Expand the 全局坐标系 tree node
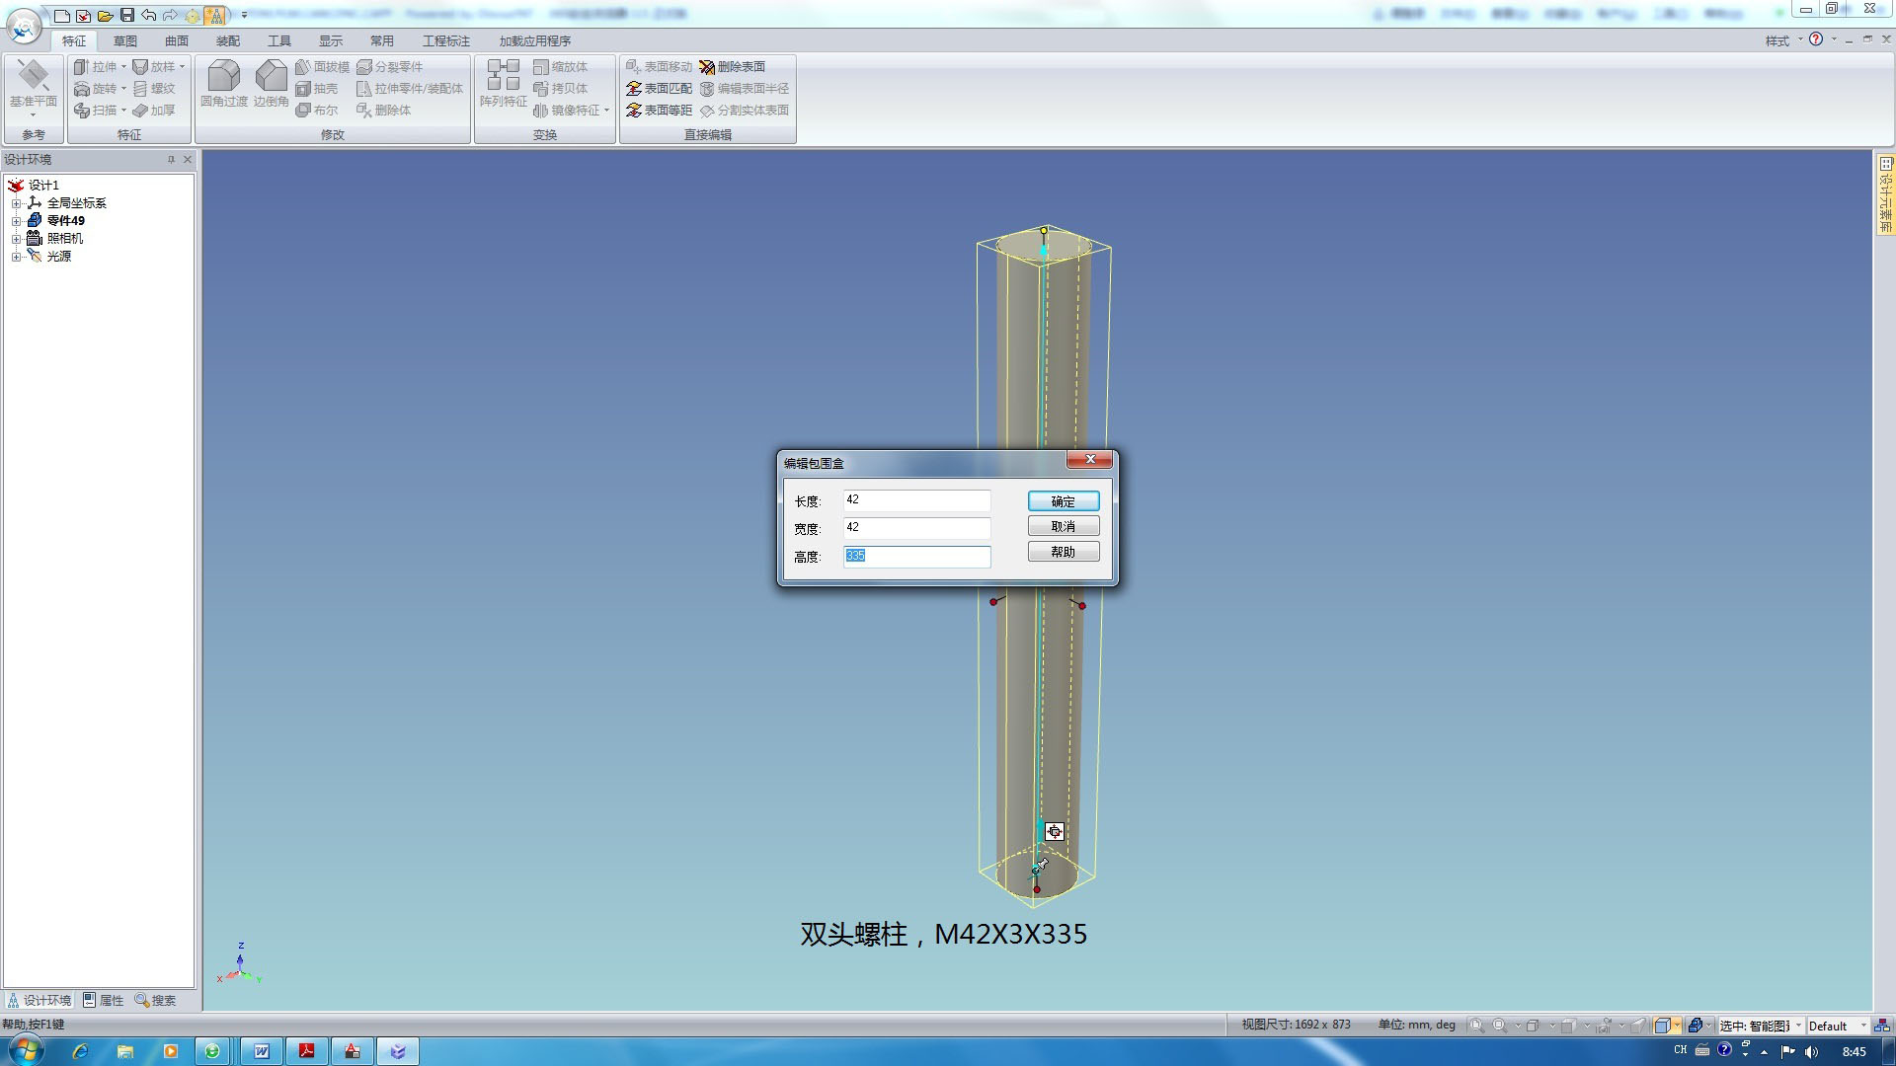 16,203
